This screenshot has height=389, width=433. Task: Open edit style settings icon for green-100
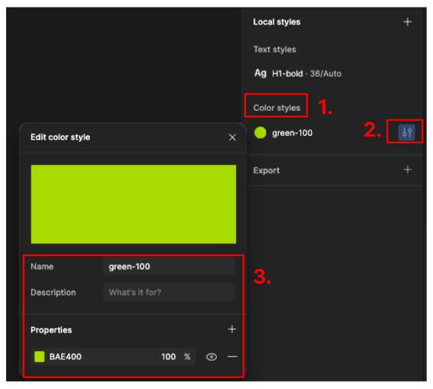406,132
